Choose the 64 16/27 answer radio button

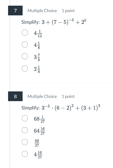pyautogui.click(x=25, y=130)
